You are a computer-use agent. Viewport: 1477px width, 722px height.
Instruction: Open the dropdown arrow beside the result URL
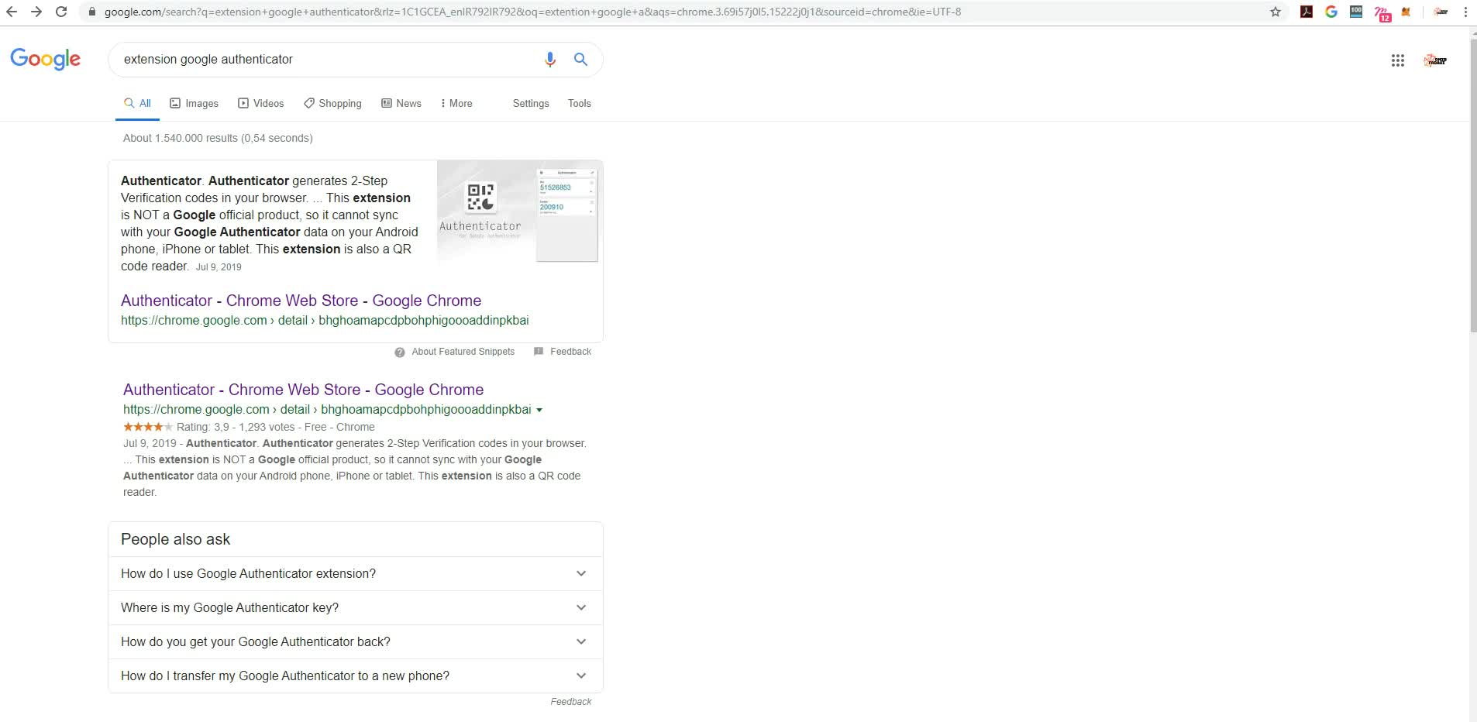539,410
